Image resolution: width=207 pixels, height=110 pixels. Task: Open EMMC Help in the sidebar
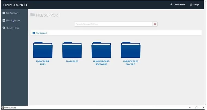coord(12,28)
